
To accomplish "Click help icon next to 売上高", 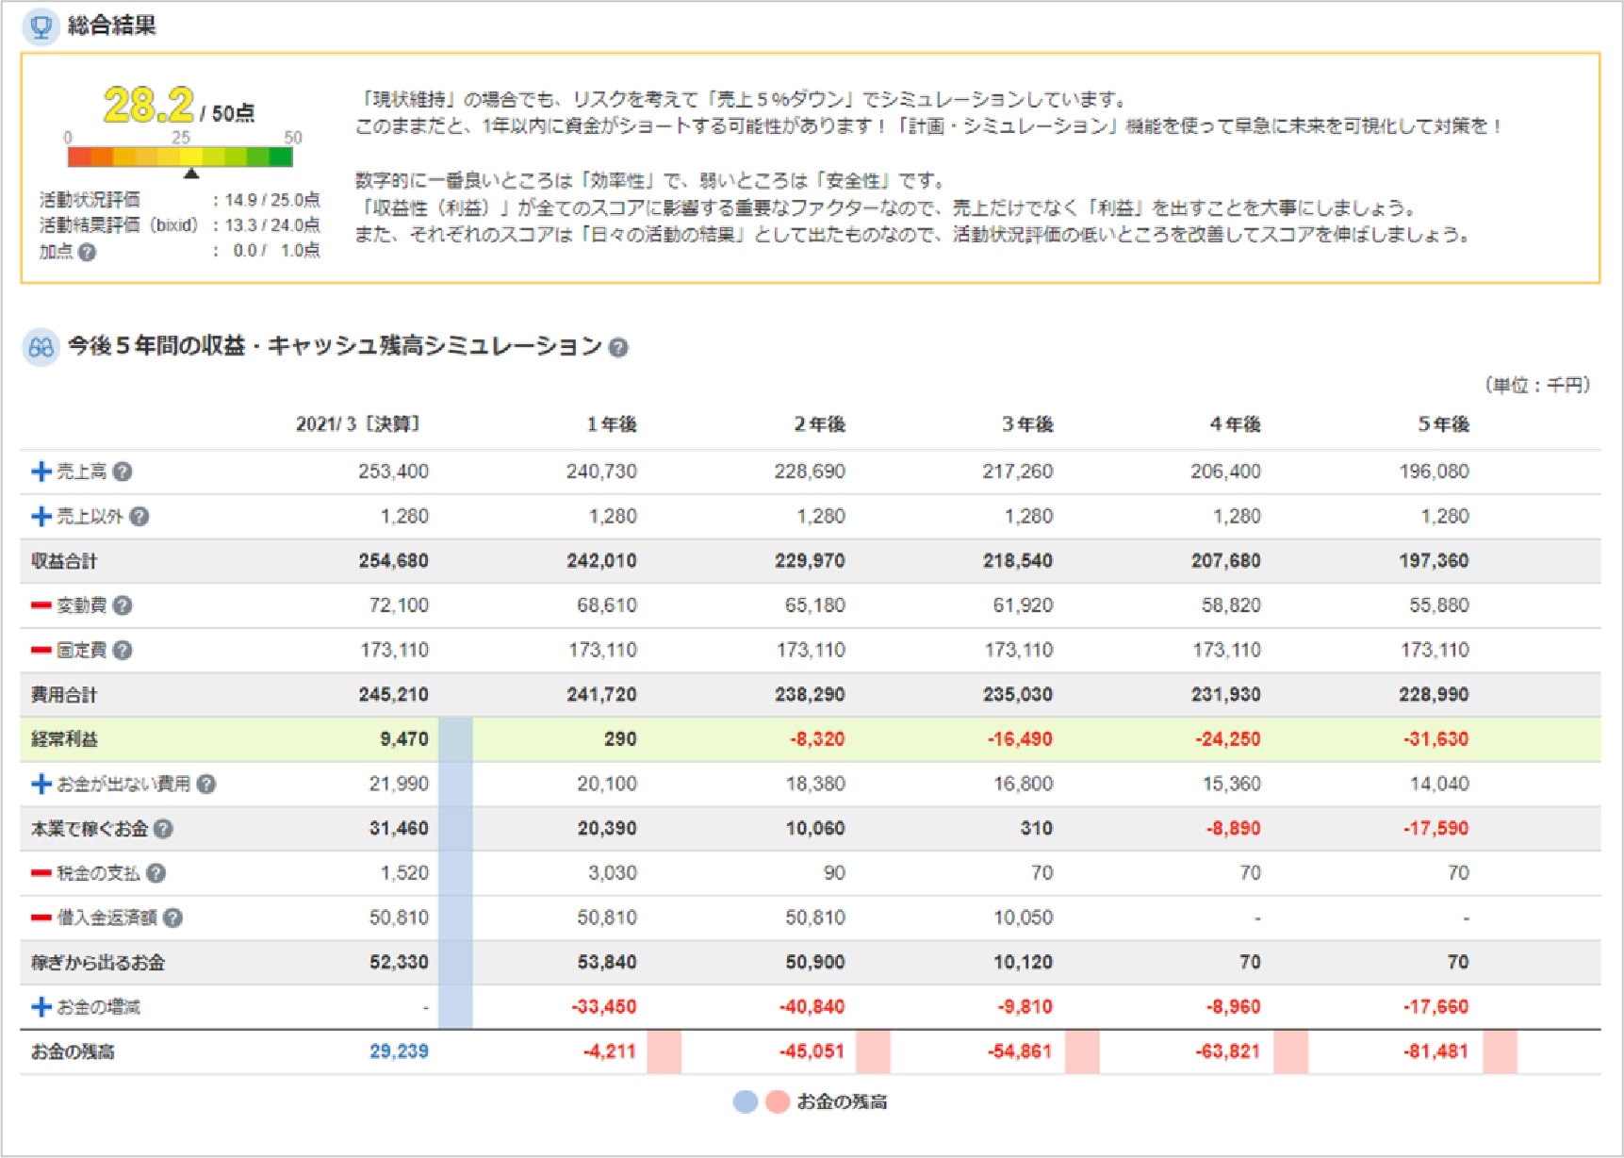I will pos(123,471).
